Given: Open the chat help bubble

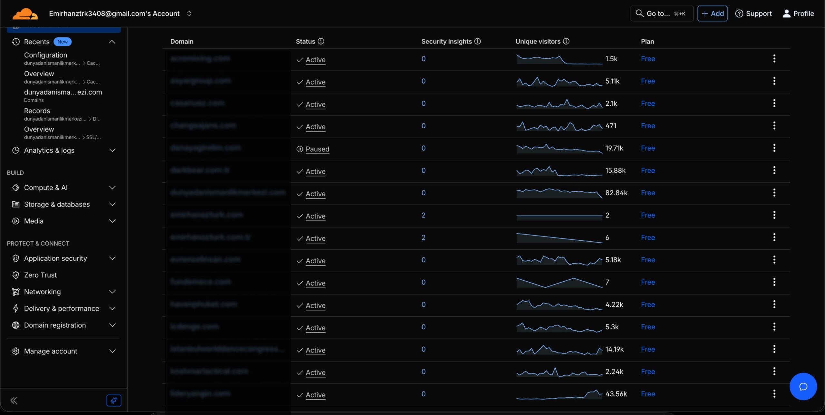Looking at the screenshot, I should (x=803, y=386).
